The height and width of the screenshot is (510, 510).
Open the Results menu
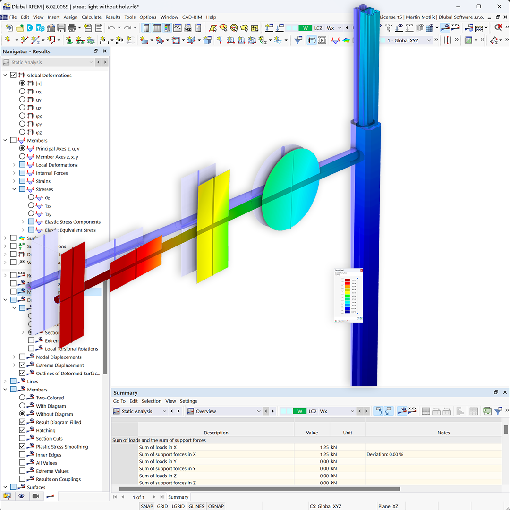pos(112,17)
